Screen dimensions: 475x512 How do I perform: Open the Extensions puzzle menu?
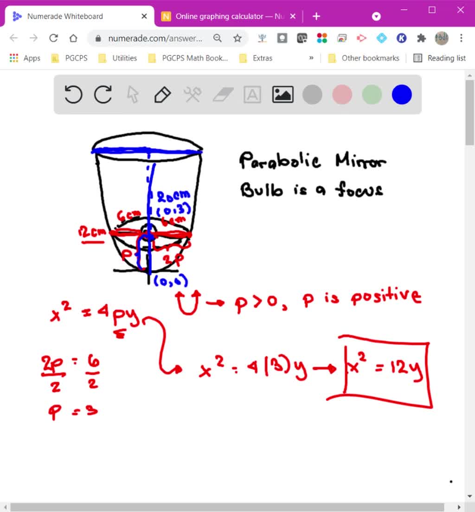422,38
